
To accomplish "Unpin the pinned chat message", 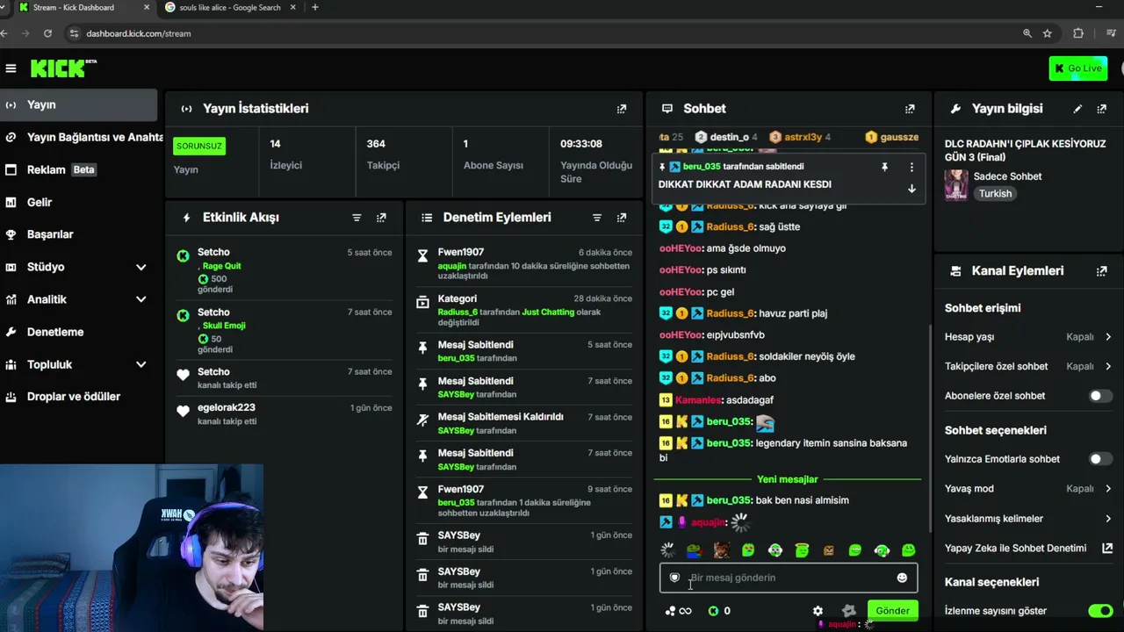I will [x=884, y=167].
